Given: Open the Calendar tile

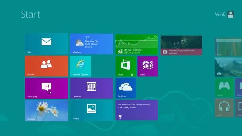Looking at the screenshot, I should (92, 88).
